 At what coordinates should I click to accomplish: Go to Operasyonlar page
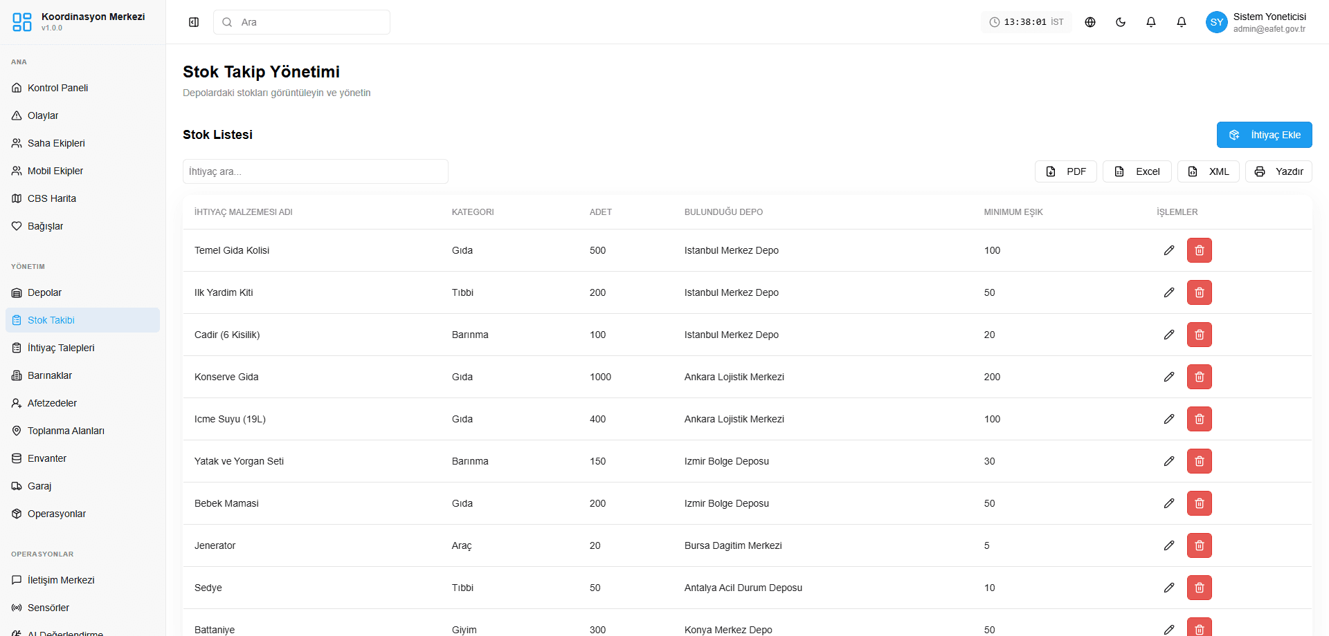(x=82, y=514)
